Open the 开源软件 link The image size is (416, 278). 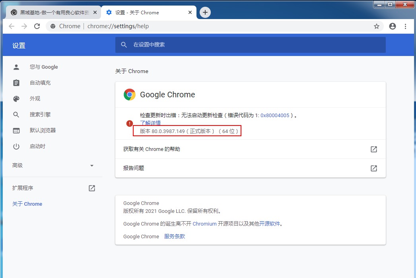[x=270, y=224]
